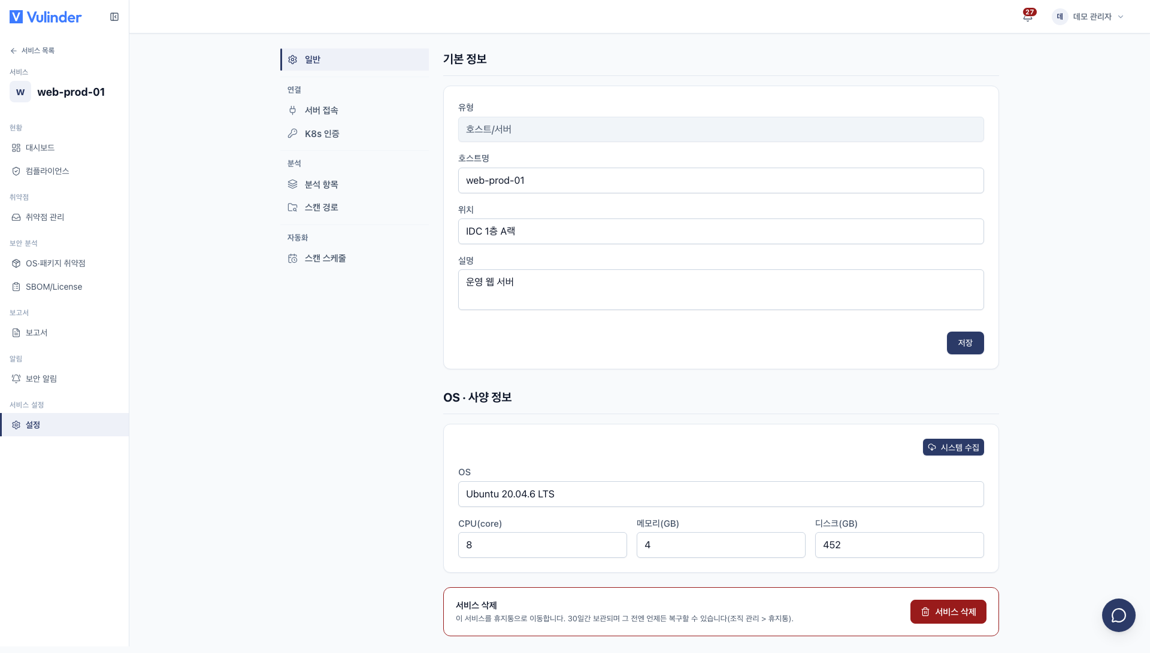Click the 취약점 관리 inbox icon
The height and width of the screenshot is (653, 1150).
coord(16,217)
